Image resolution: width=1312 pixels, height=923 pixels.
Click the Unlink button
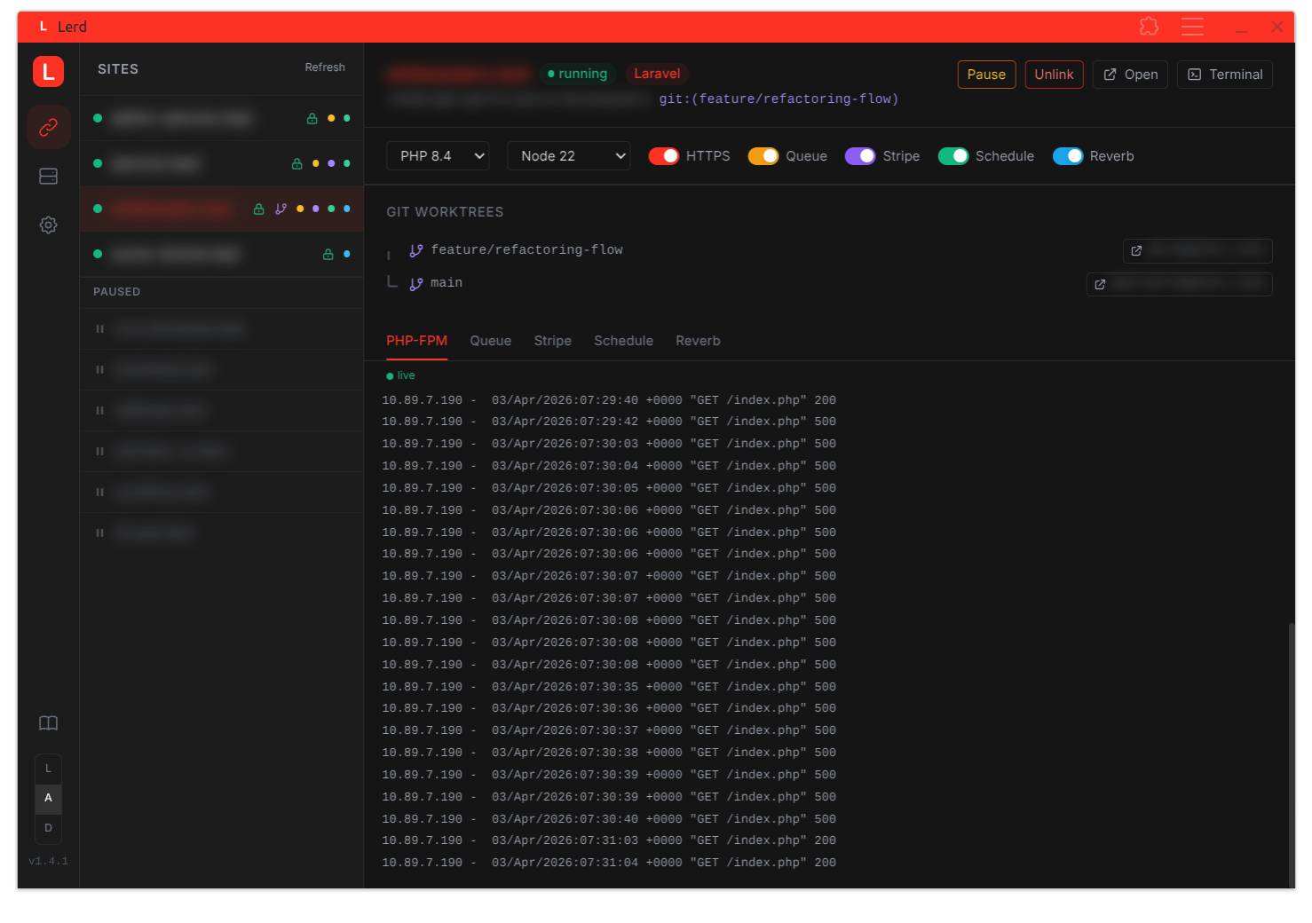pyautogui.click(x=1054, y=75)
